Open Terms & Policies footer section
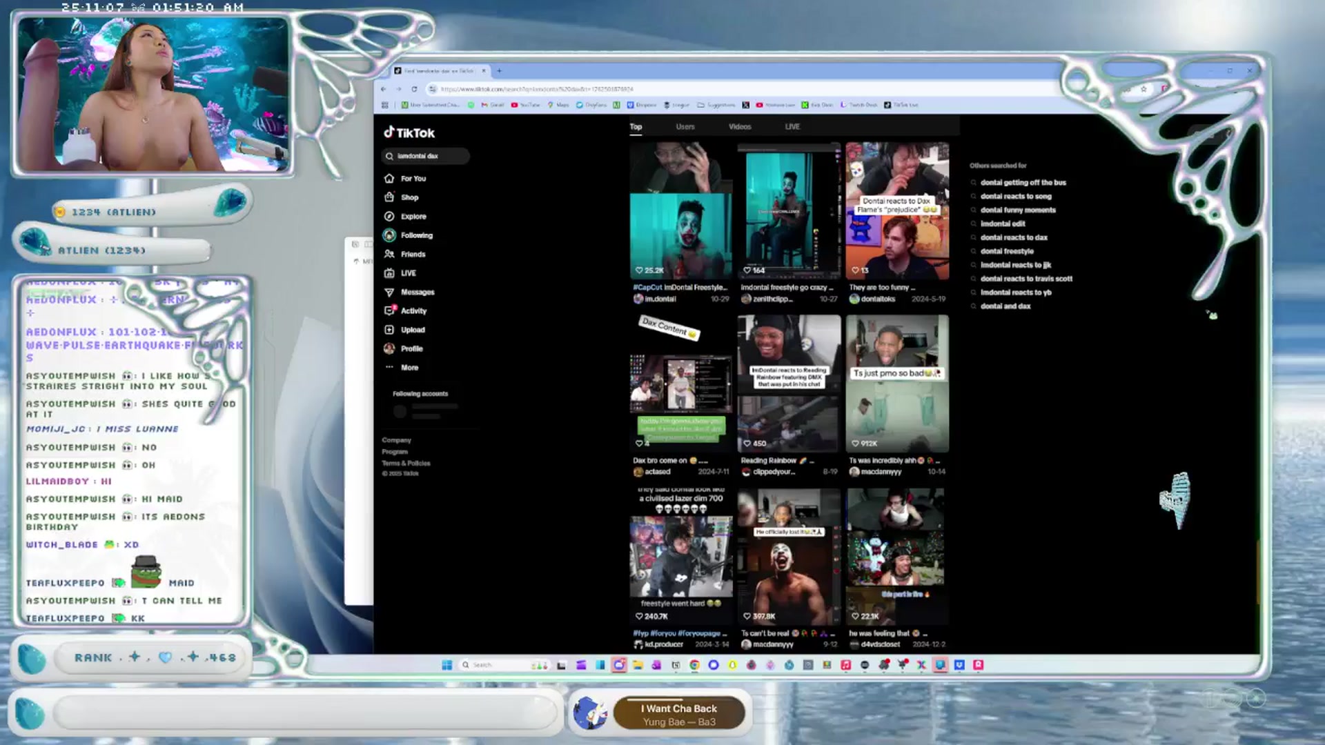The width and height of the screenshot is (1325, 745). pos(406,464)
